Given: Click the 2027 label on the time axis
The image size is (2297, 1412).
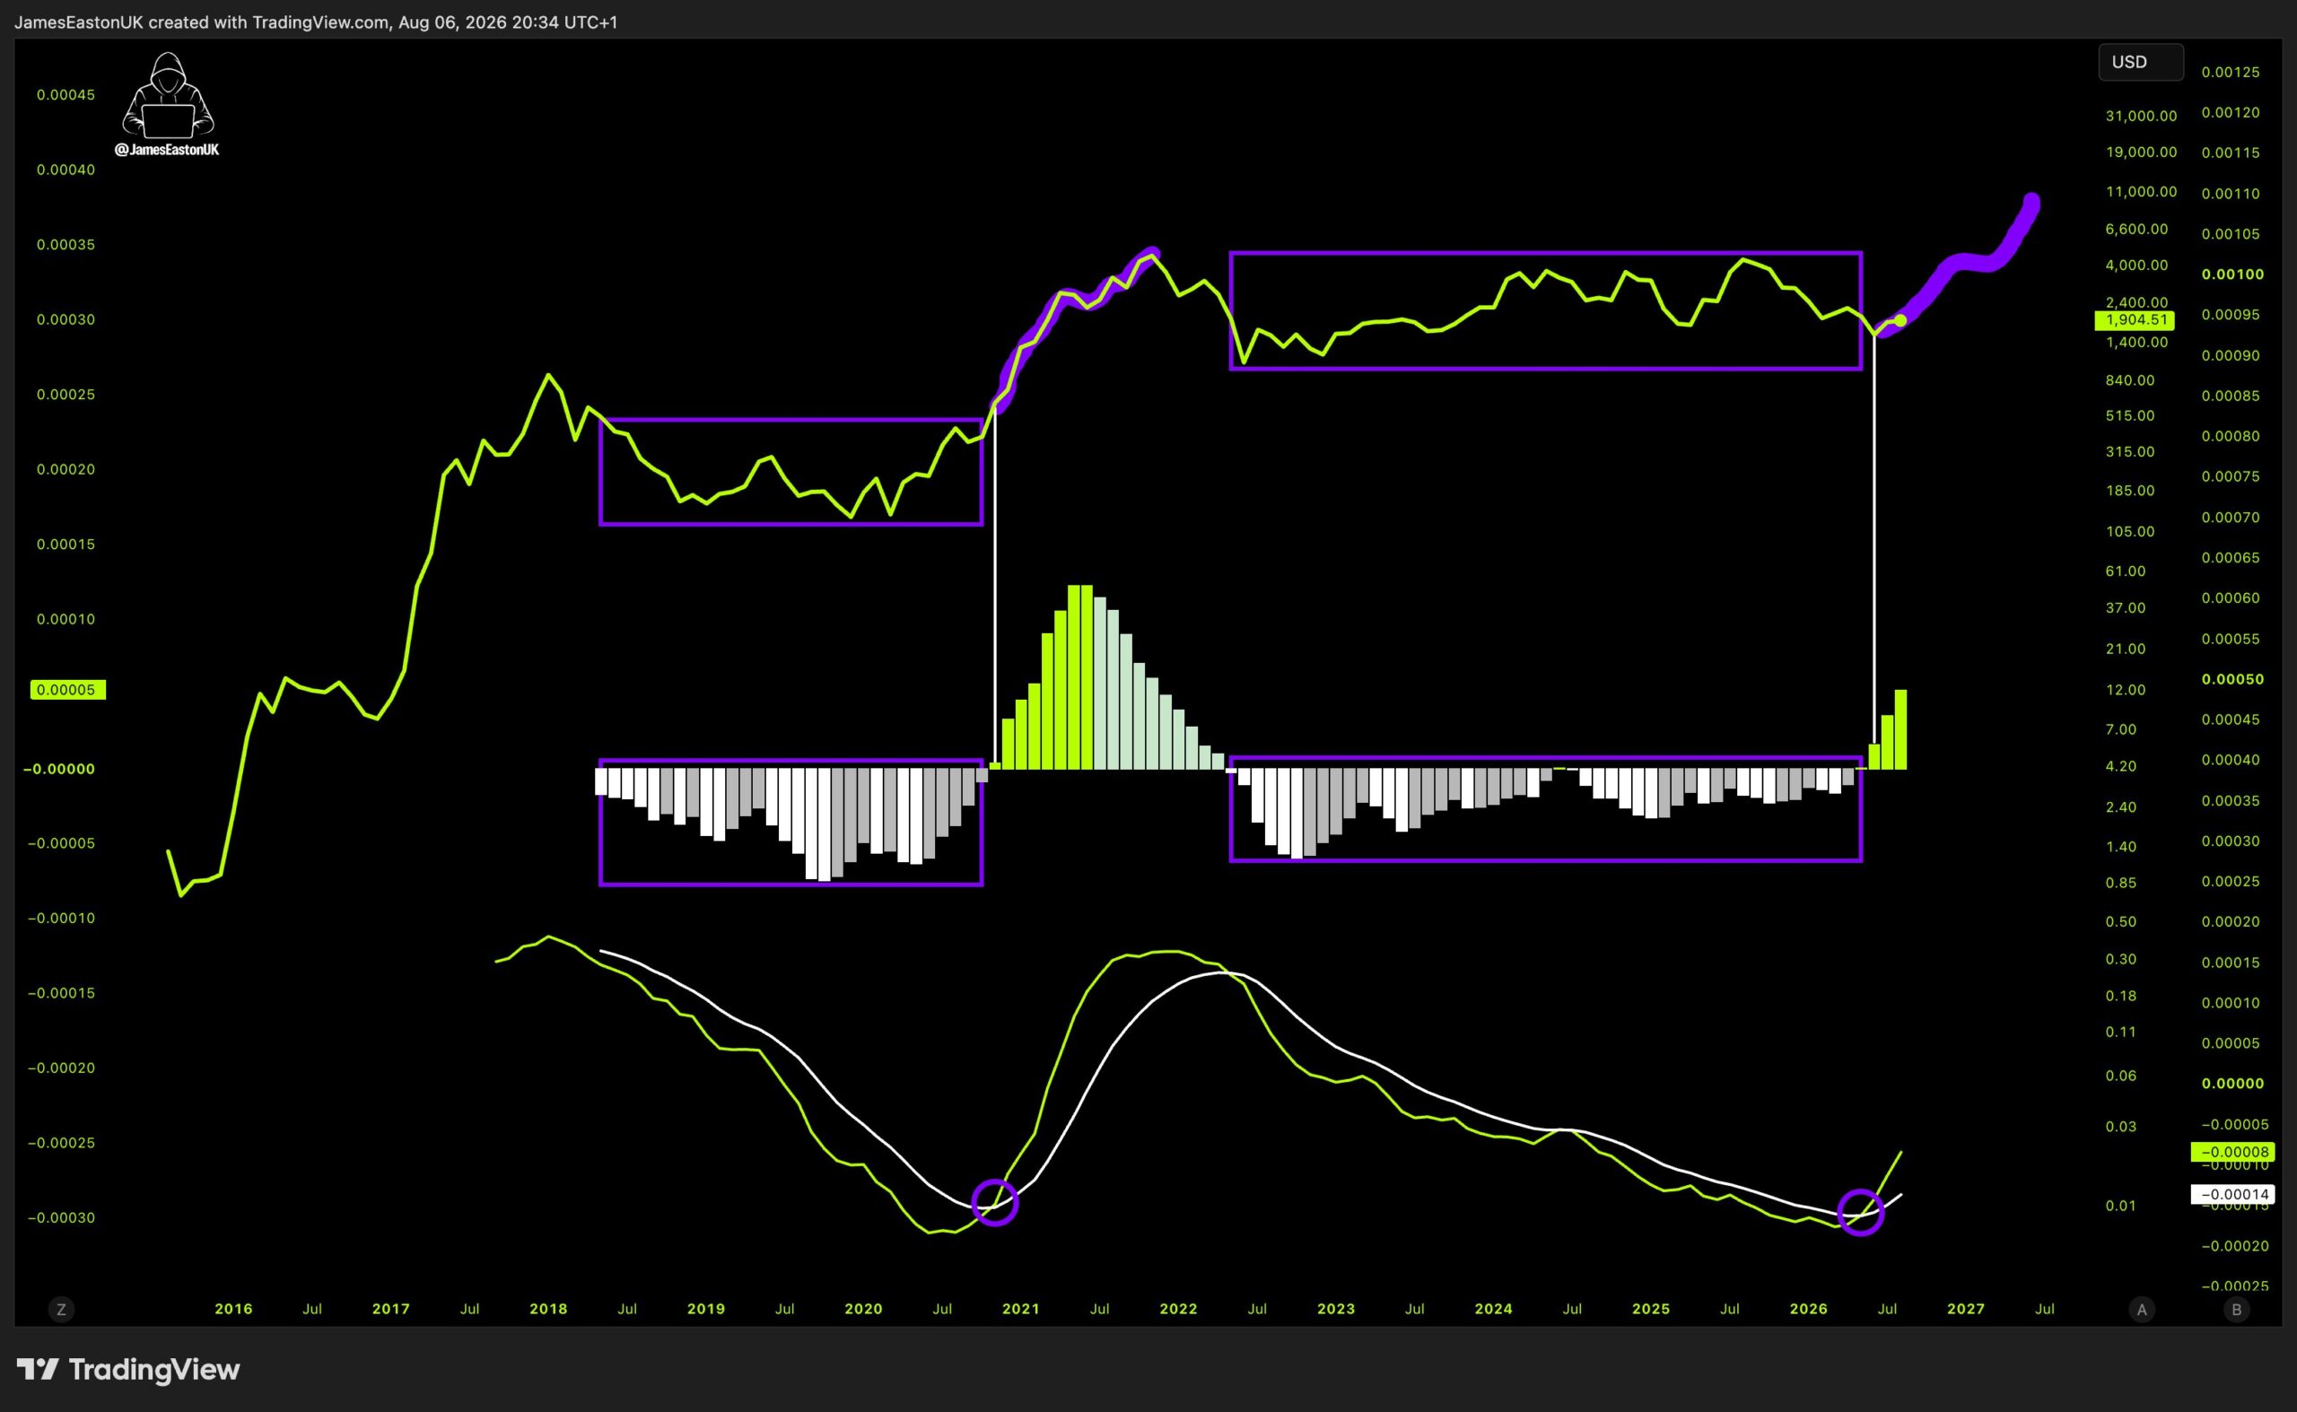Looking at the screenshot, I should click(1966, 1309).
